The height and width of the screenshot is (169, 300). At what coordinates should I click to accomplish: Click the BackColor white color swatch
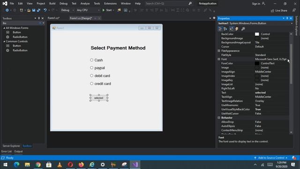pos(257,34)
